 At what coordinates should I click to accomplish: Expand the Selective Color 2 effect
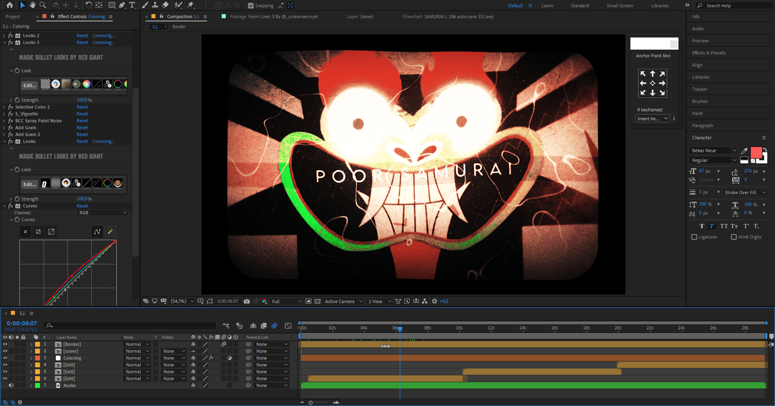click(x=4, y=107)
